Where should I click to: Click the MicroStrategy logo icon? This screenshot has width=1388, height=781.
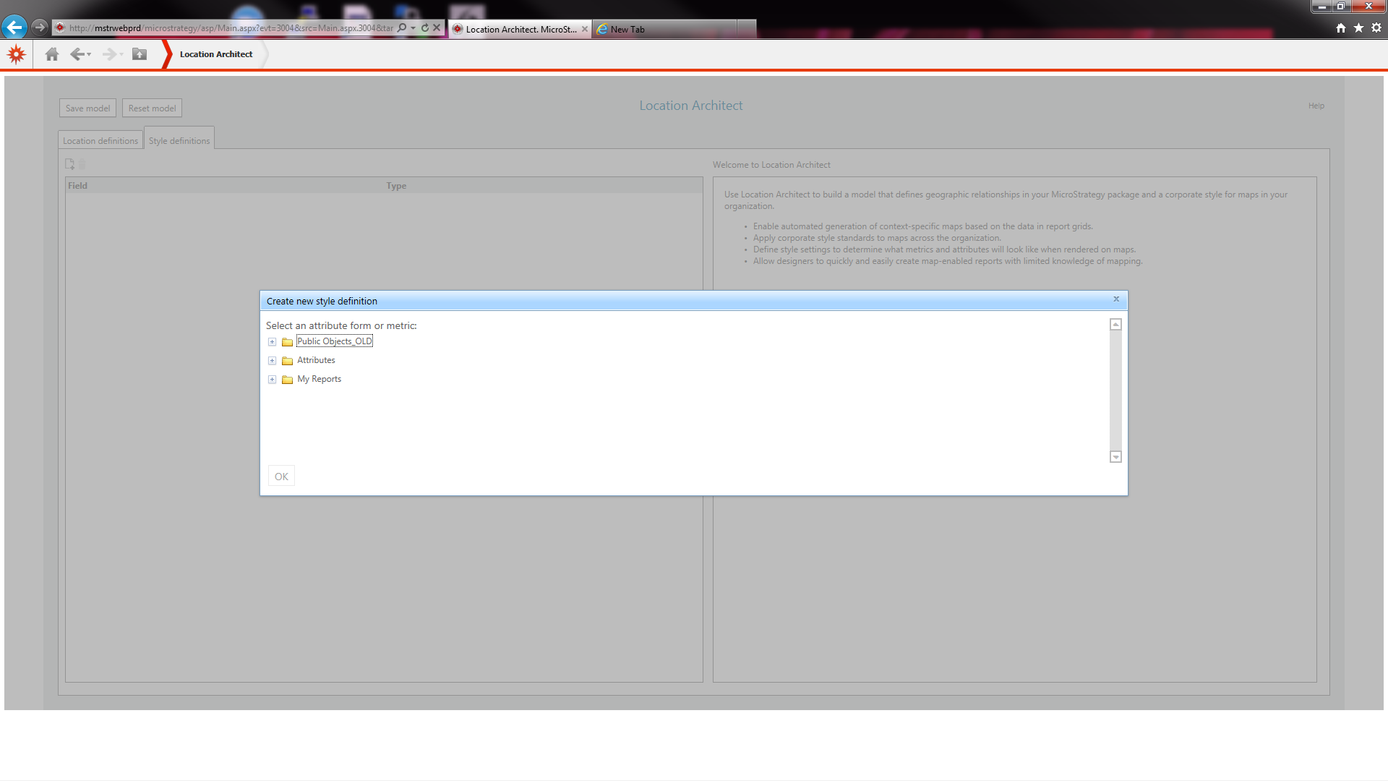pos(16,54)
